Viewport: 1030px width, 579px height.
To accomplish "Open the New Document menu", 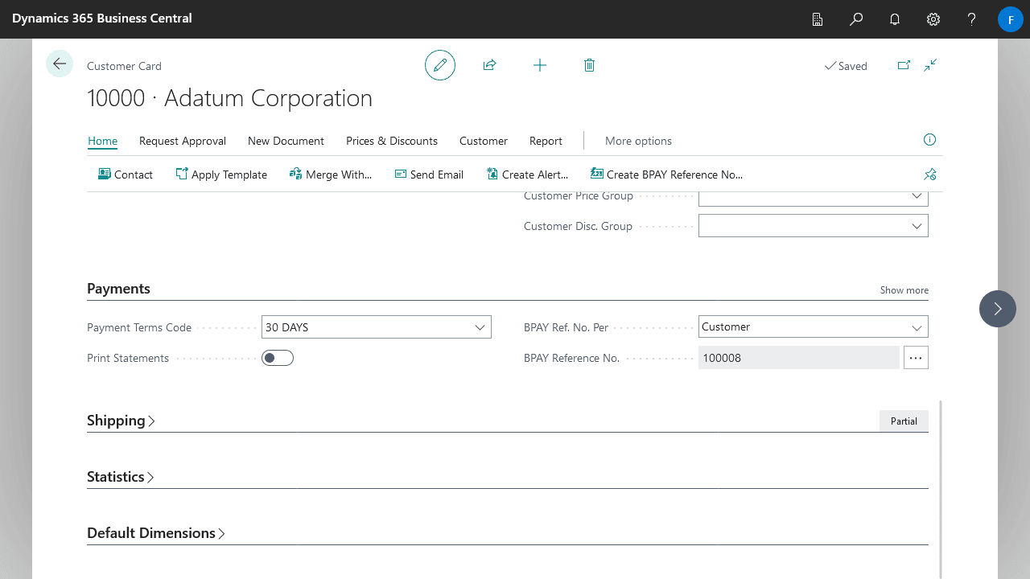I will pyautogui.click(x=286, y=141).
